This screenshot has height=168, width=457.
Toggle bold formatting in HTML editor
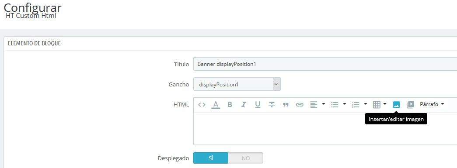[x=230, y=105]
